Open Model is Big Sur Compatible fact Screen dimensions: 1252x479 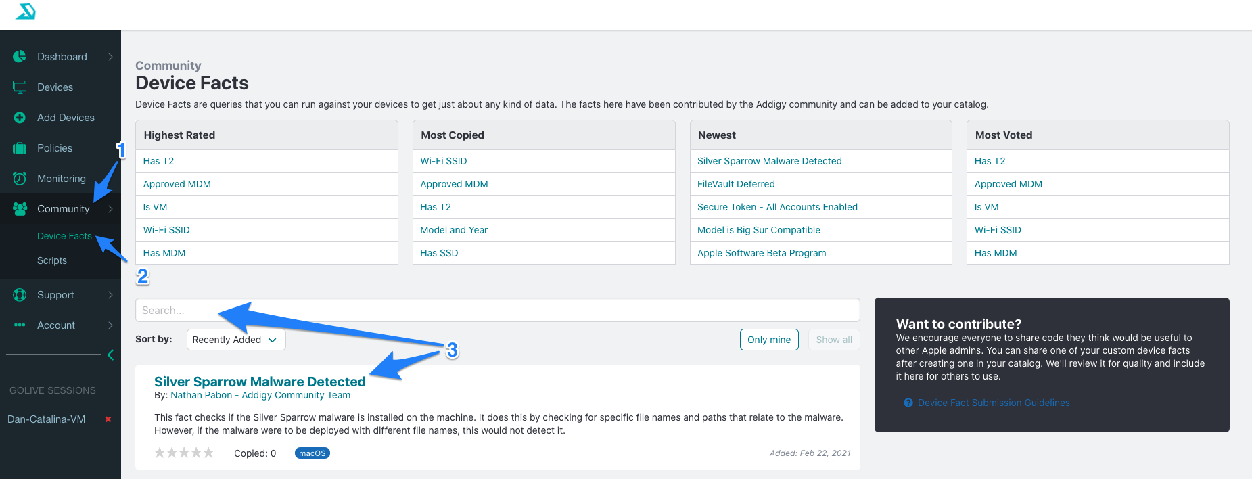(759, 230)
